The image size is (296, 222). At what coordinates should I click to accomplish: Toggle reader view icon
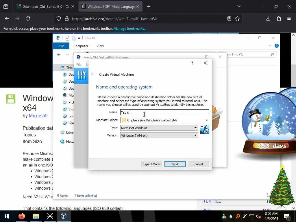pyautogui.click(x=229, y=19)
